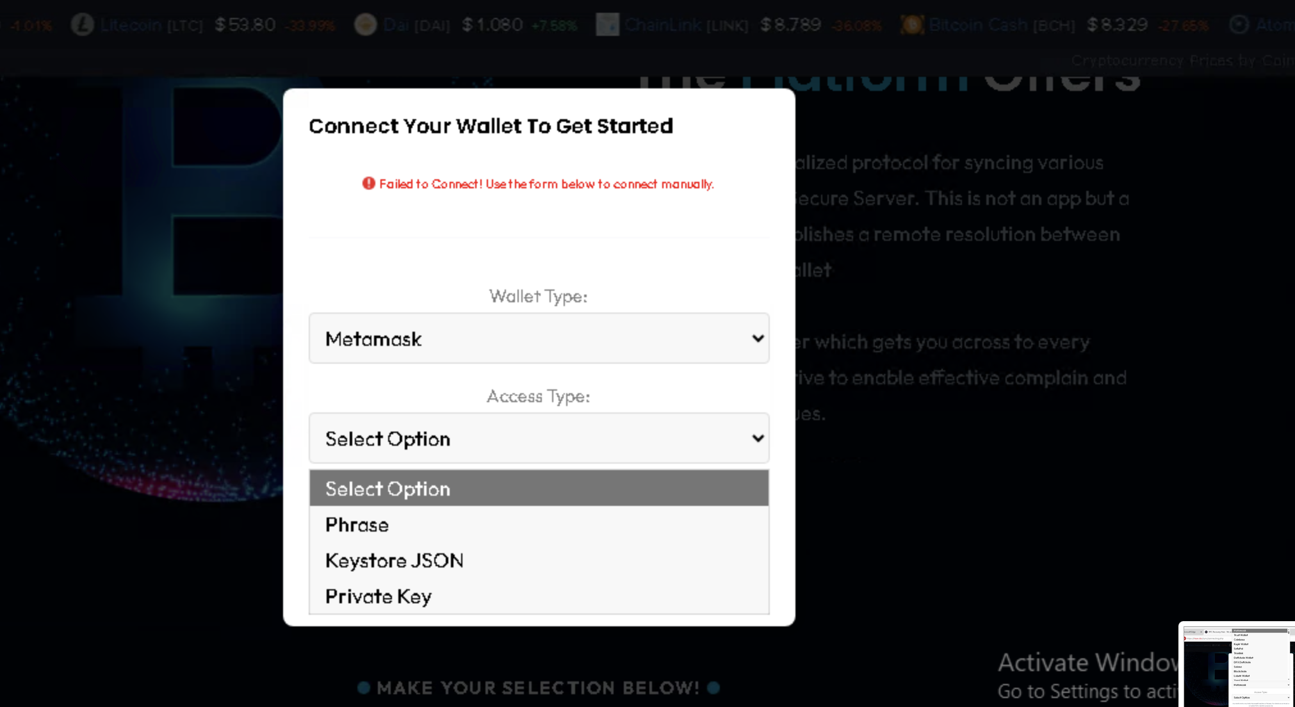Collapse the Access Type dropdown
The height and width of the screenshot is (707, 1295).
pyautogui.click(x=538, y=439)
